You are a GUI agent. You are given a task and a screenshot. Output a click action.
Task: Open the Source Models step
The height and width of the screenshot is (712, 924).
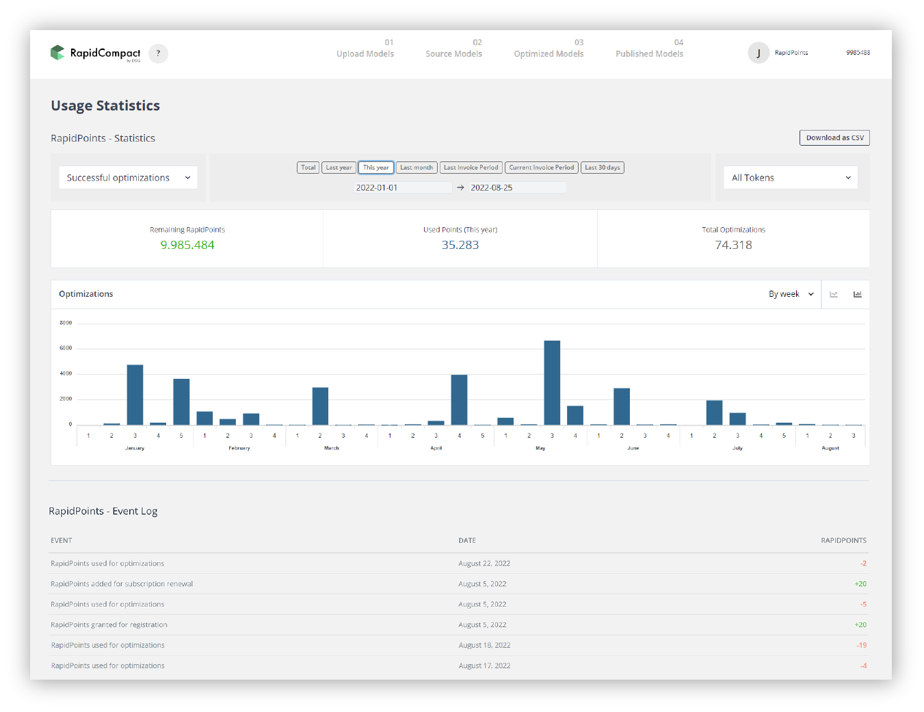[454, 49]
